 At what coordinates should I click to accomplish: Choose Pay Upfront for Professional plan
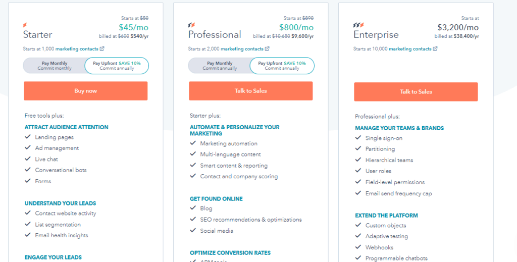[282, 66]
